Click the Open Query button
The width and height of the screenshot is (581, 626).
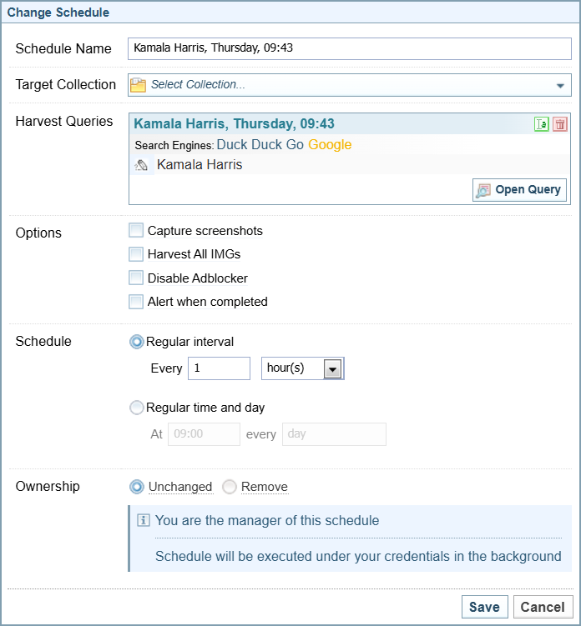[519, 190]
